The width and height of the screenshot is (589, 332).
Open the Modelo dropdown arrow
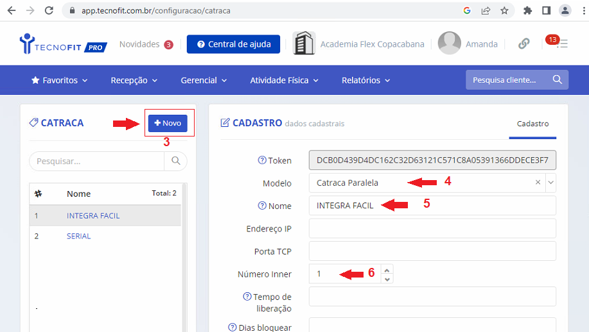point(551,183)
